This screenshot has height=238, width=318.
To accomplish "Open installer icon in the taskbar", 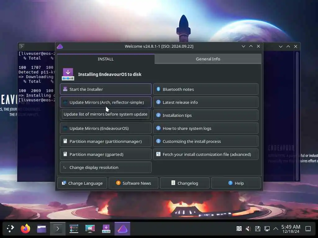I will (106, 229).
